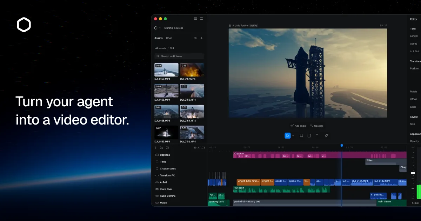Toggle the bottom panel layout icon

tap(196, 18)
